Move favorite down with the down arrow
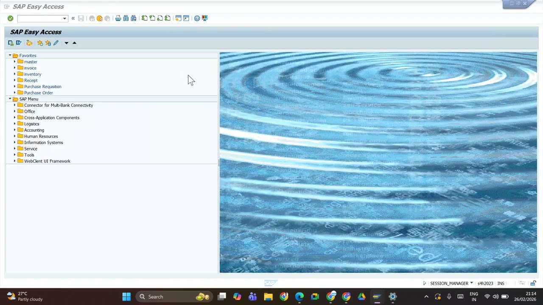 point(66,43)
